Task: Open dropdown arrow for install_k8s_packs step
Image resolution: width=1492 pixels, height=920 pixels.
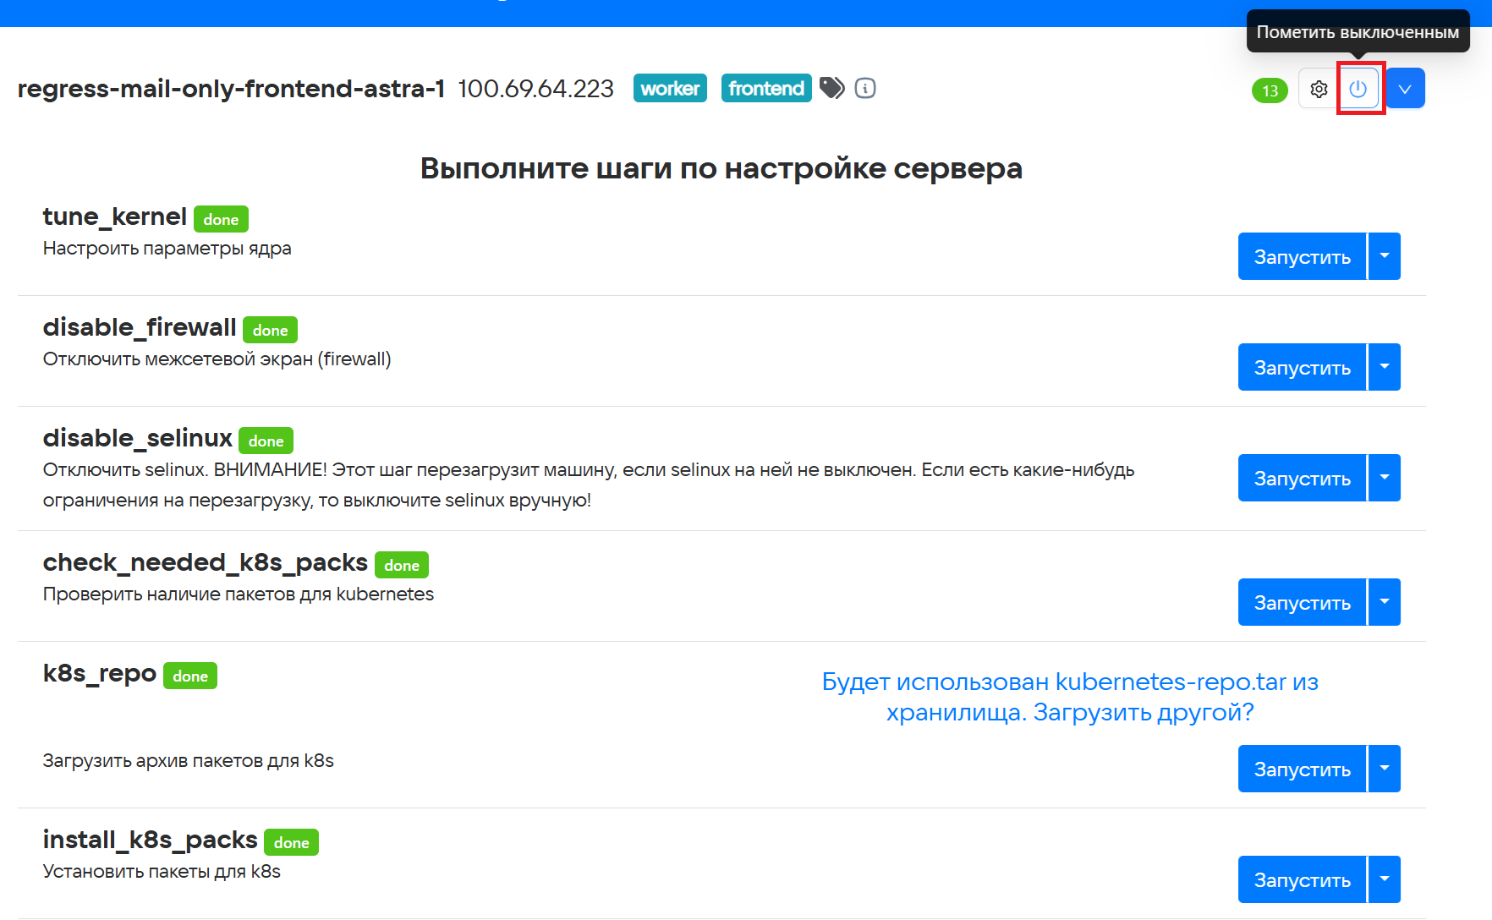Action: click(1385, 879)
